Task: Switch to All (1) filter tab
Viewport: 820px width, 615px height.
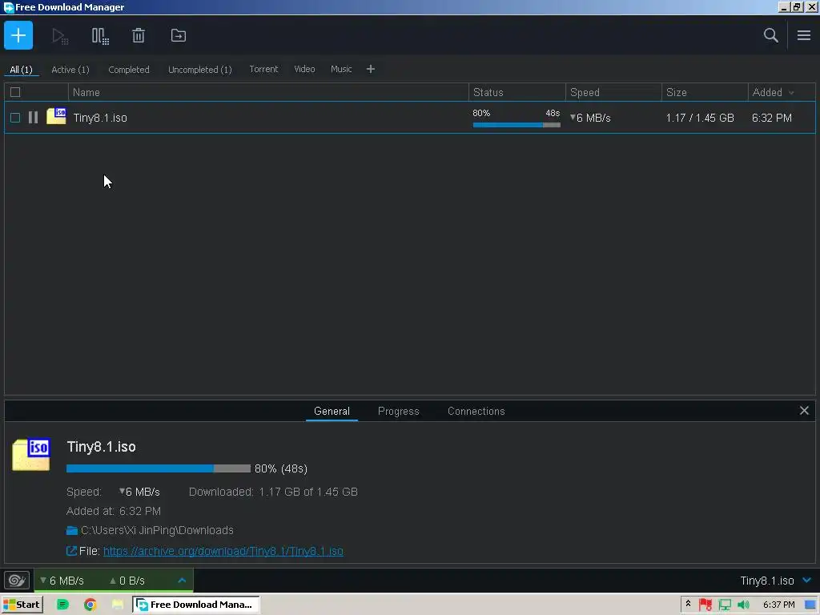Action: [21, 70]
